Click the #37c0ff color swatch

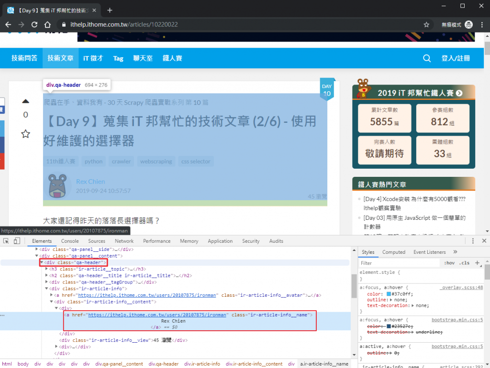click(389, 294)
